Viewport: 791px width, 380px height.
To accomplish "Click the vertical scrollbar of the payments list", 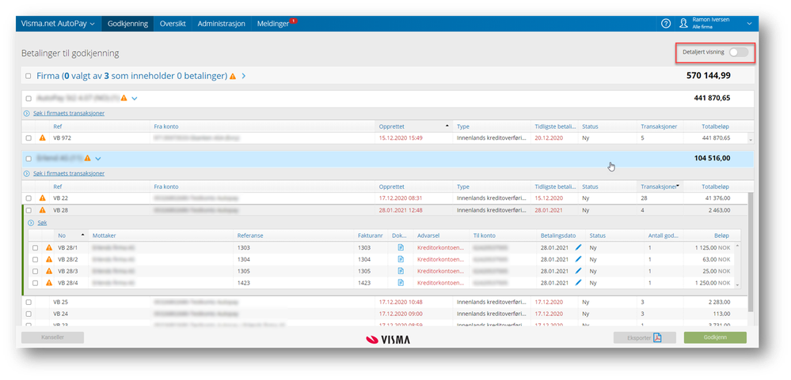I will (750, 252).
